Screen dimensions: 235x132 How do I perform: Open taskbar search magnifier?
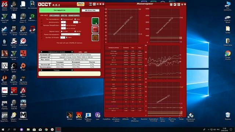click(x=9, y=129)
